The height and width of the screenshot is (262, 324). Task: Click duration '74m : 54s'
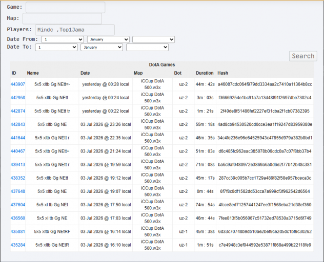tap(205, 205)
